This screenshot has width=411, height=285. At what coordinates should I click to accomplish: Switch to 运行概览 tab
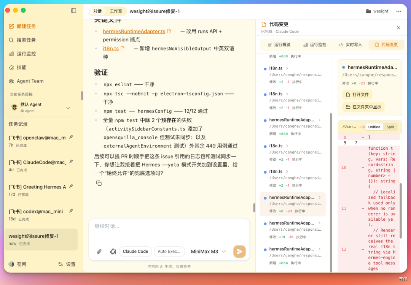[x=279, y=45]
